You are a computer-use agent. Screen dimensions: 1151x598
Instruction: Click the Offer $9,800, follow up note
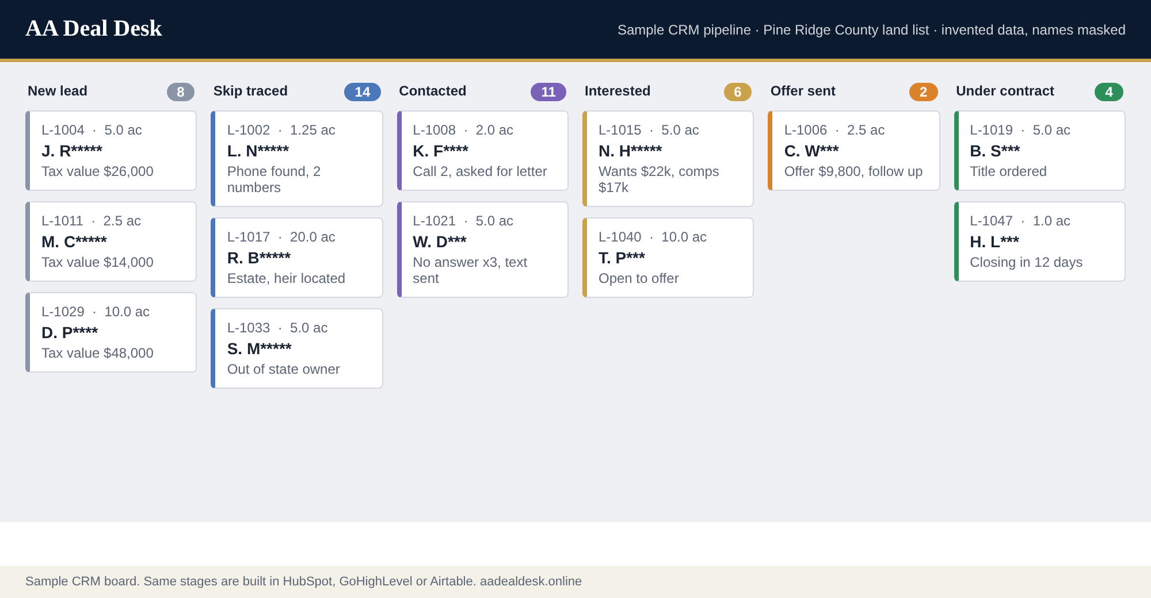pos(853,171)
